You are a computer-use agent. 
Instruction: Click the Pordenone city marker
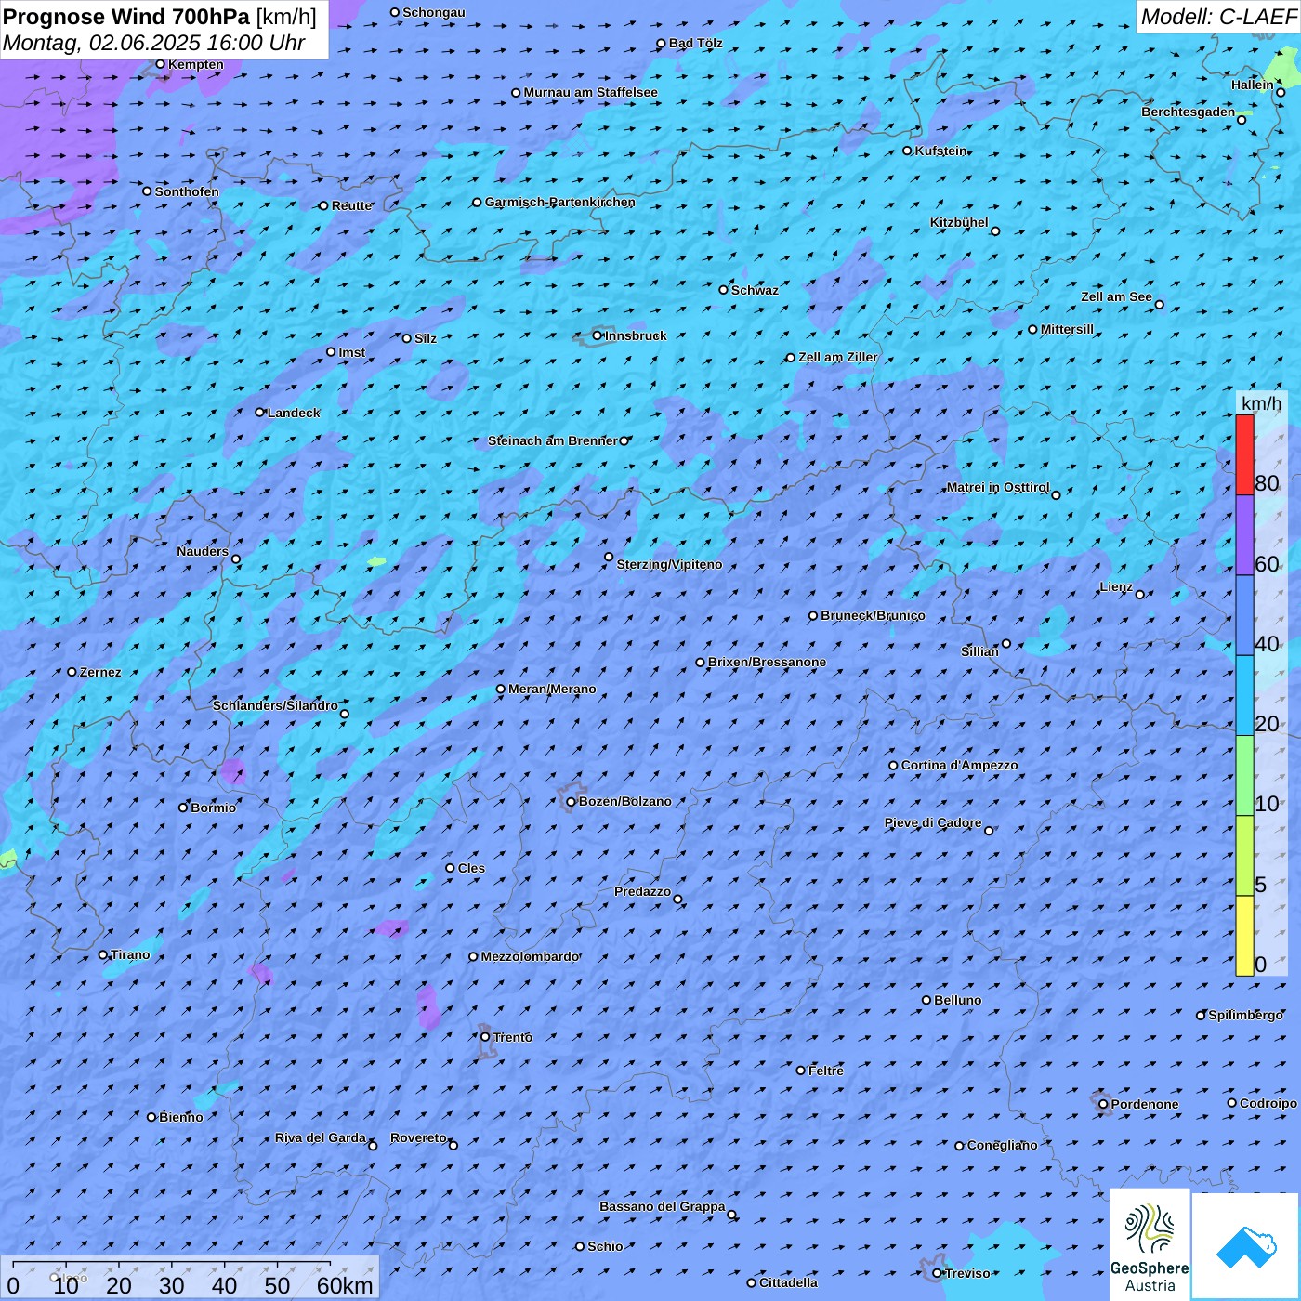1104,1105
